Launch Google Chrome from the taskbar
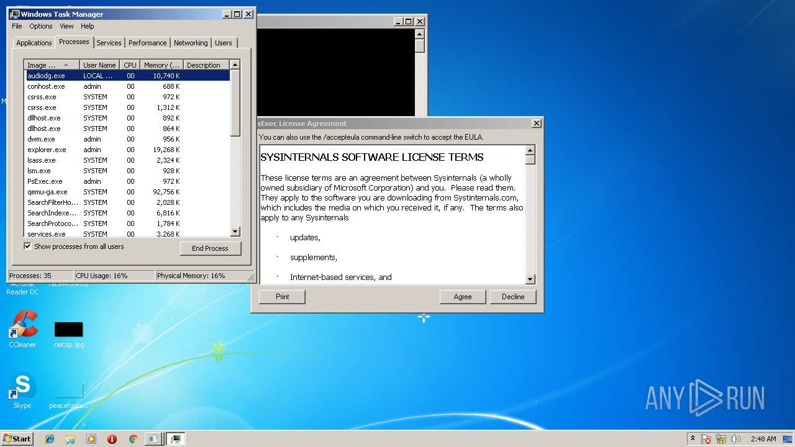 (133, 439)
